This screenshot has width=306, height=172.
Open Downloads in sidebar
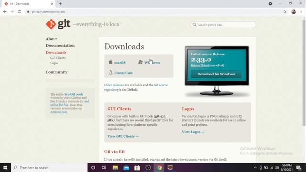[56, 52]
